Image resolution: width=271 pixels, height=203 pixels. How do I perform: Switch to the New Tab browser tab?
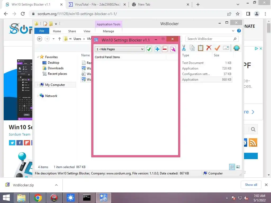click(x=160, y=4)
